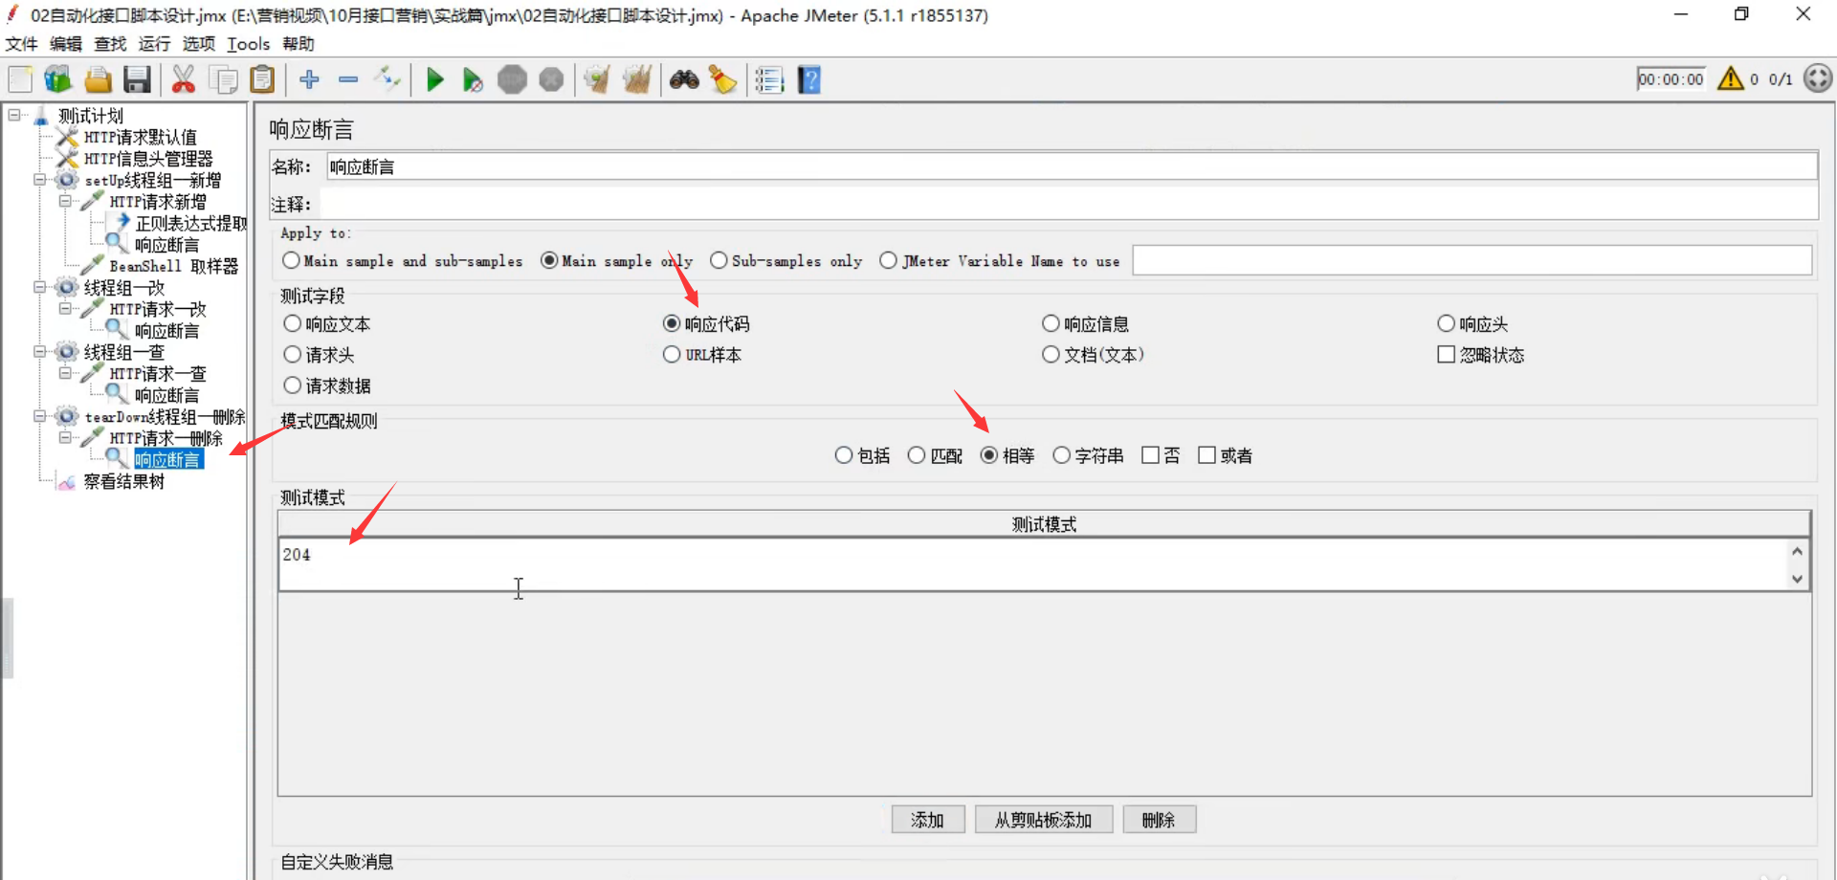Open the 运行 menu
This screenshot has height=880, width=1837.
coord(154,44)
